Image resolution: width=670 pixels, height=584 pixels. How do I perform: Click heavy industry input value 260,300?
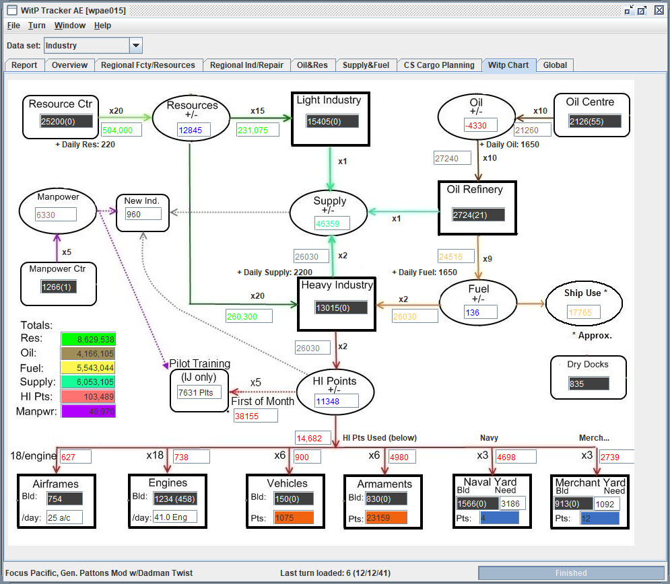249,316
